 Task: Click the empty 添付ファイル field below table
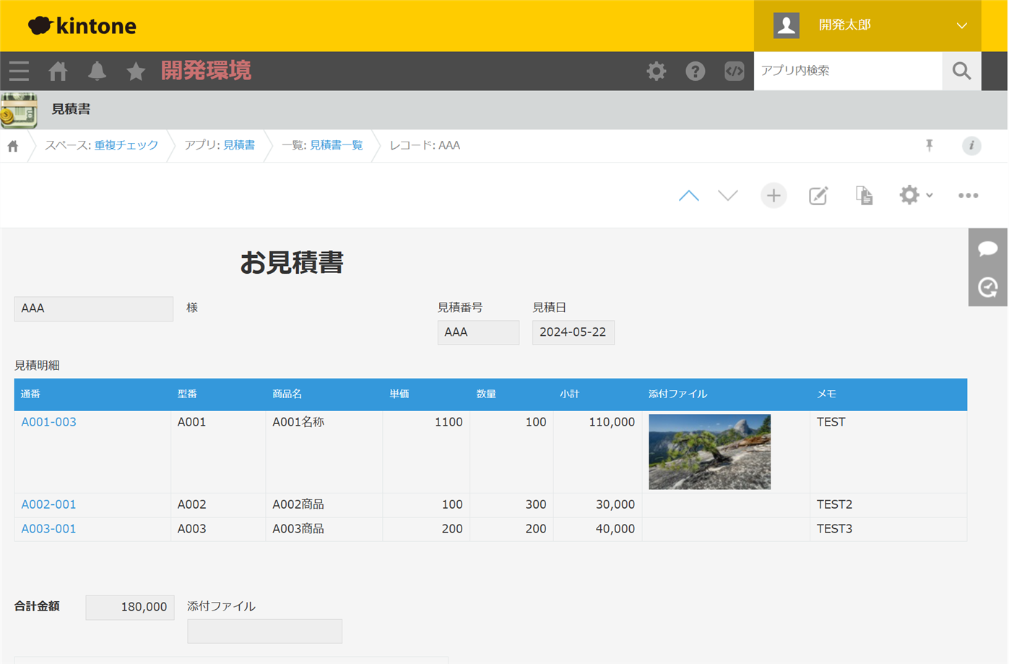(x=264, y=631)
